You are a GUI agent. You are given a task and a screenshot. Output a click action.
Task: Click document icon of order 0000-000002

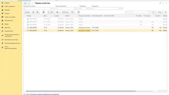pos(28,22)
